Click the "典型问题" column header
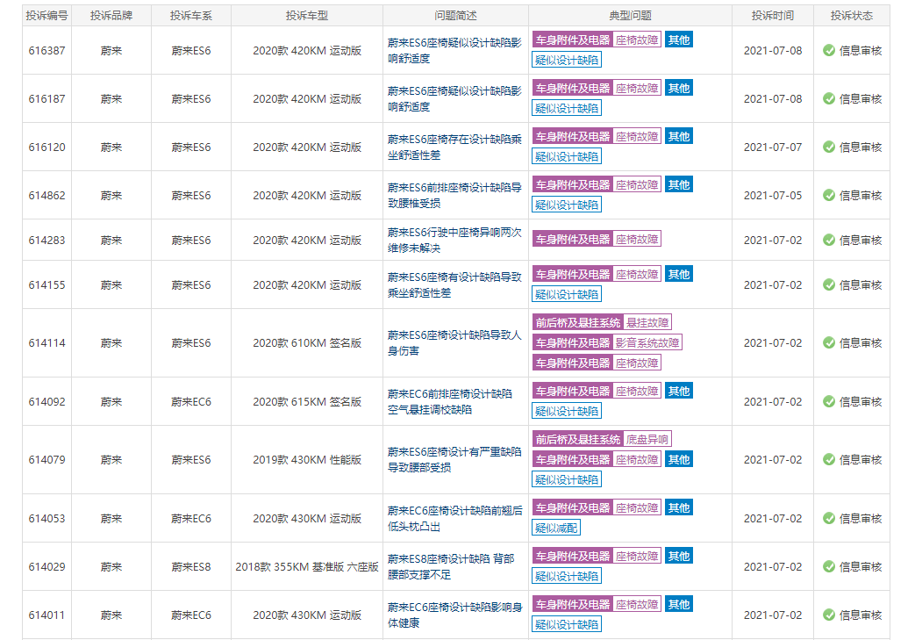This screenshot has width=915, height=640. (x=630, y=16)
